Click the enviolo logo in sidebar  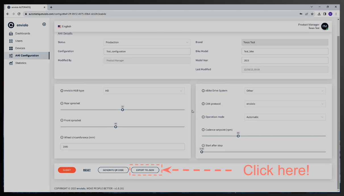(x=18, y=25)
